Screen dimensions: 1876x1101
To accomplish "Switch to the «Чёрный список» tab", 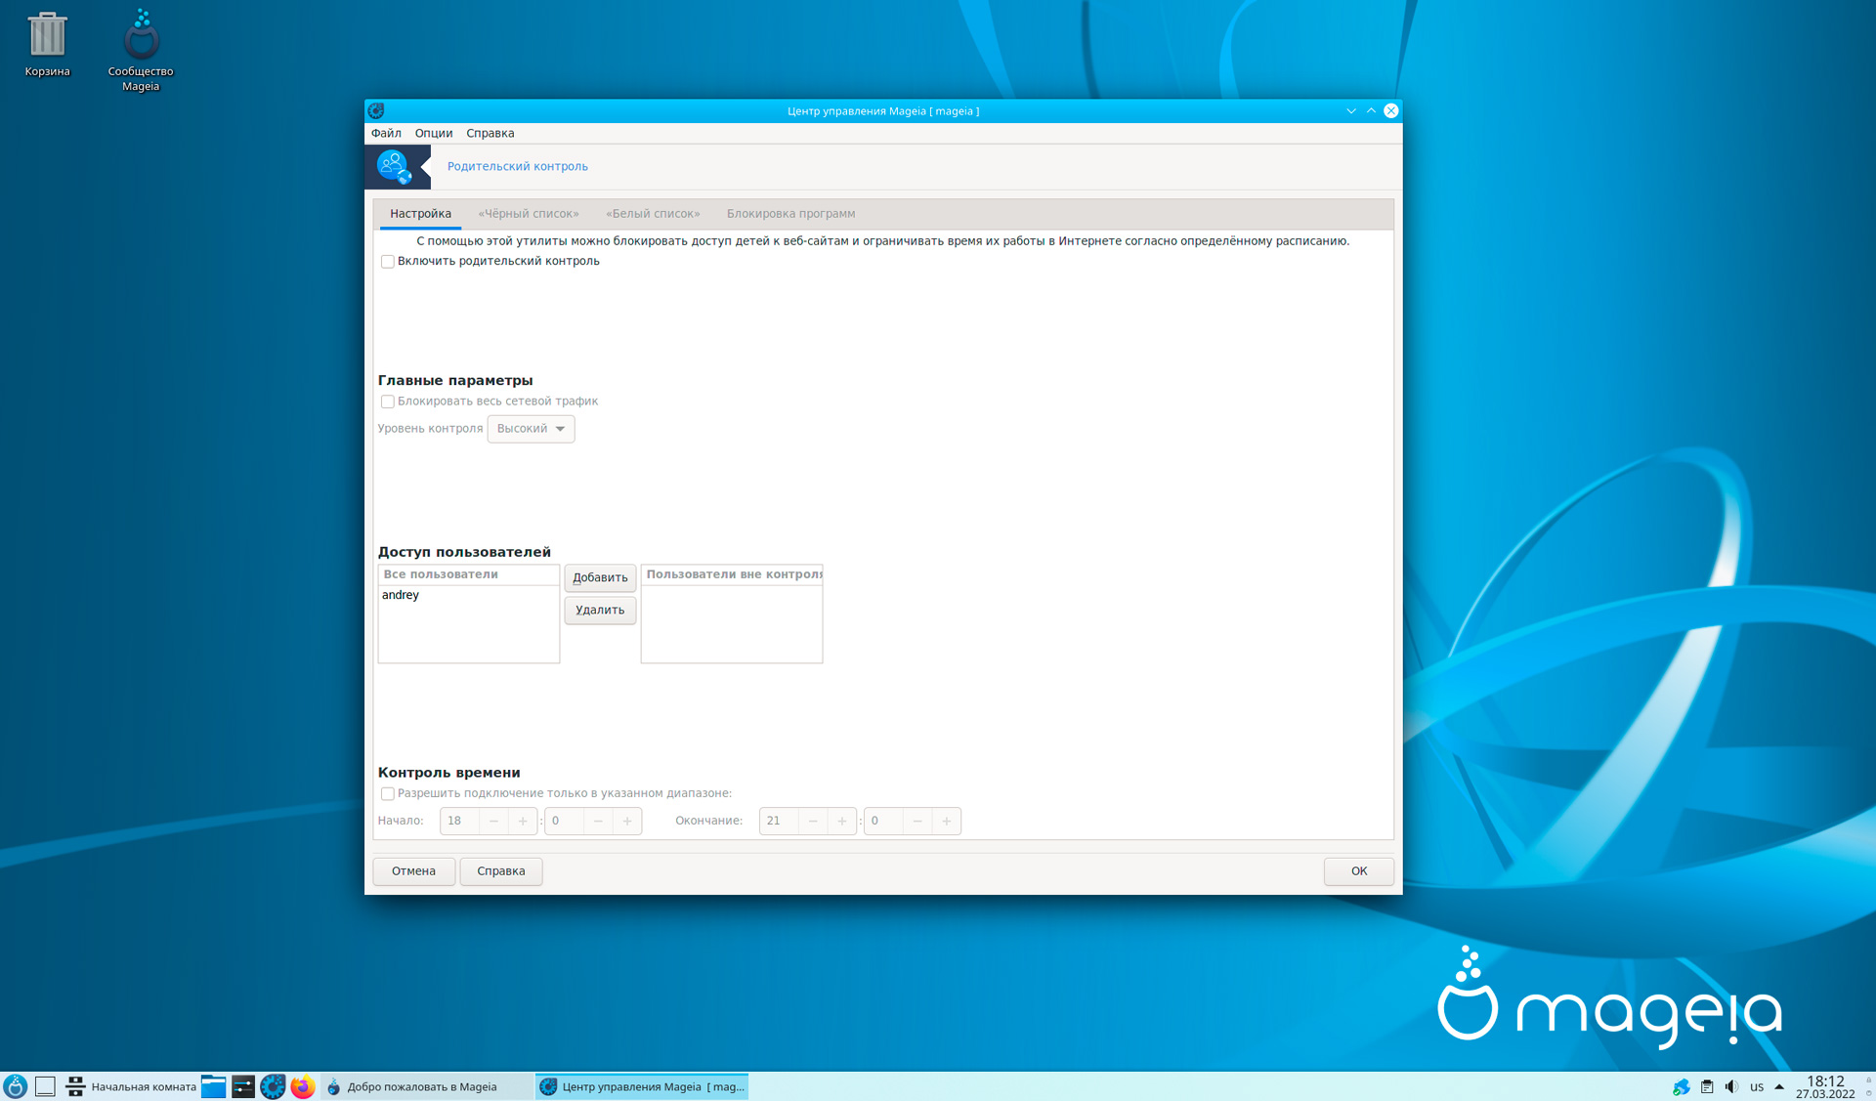I will [x=528, y=214].
